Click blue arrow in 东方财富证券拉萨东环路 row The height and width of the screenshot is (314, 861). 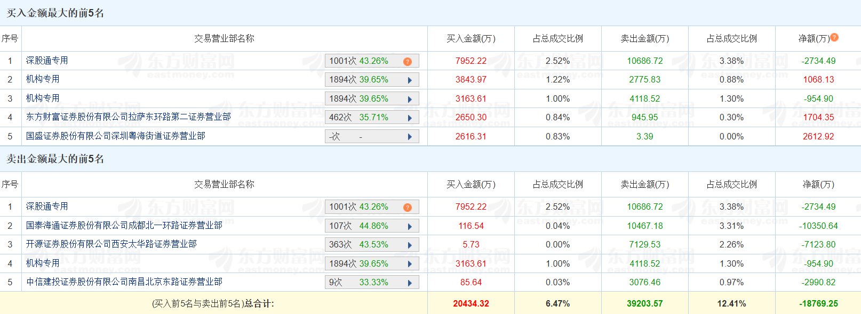(x=410, y=118)
